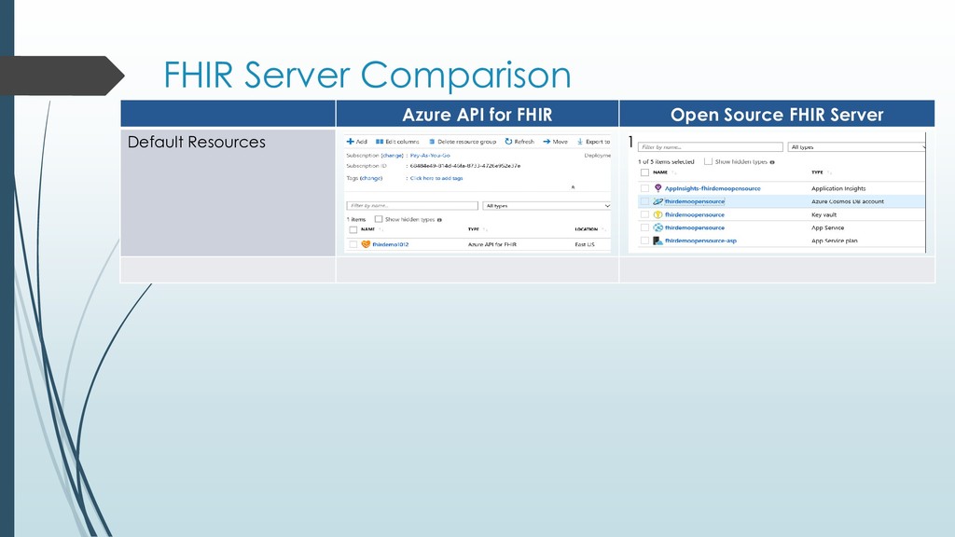The image size is (955, 537).
Task: Sort by LOCATION column in Azure API panel
Action: (589, 229)
